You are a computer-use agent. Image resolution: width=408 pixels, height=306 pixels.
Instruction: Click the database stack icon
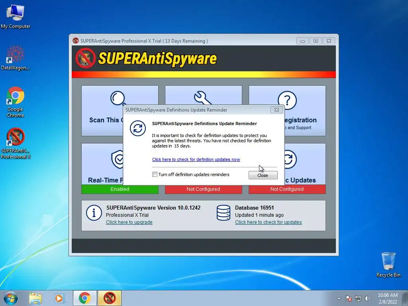click(223, 213)
